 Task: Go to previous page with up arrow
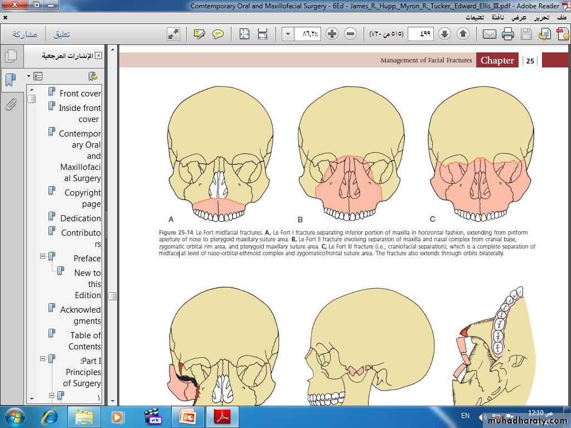pos(463,34)
